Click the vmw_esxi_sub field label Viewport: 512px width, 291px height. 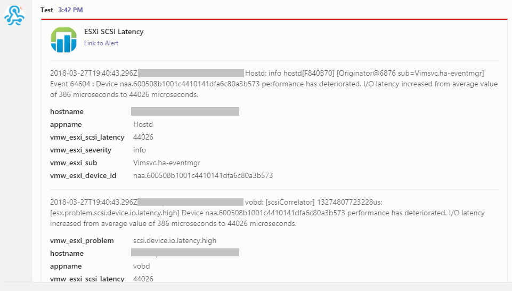(74, 163)
